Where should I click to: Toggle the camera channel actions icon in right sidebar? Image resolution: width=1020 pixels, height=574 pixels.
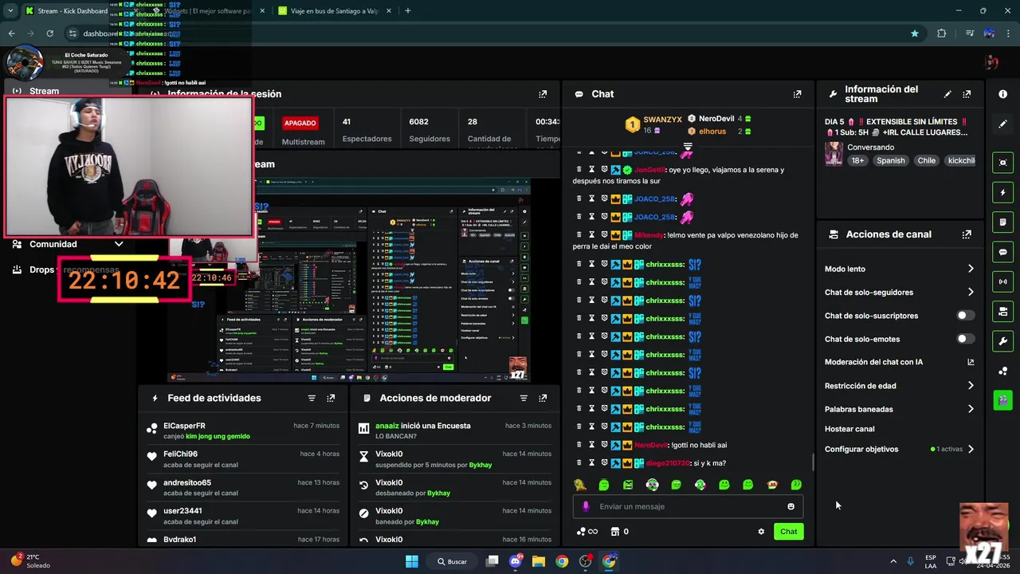coord(1002,311)
